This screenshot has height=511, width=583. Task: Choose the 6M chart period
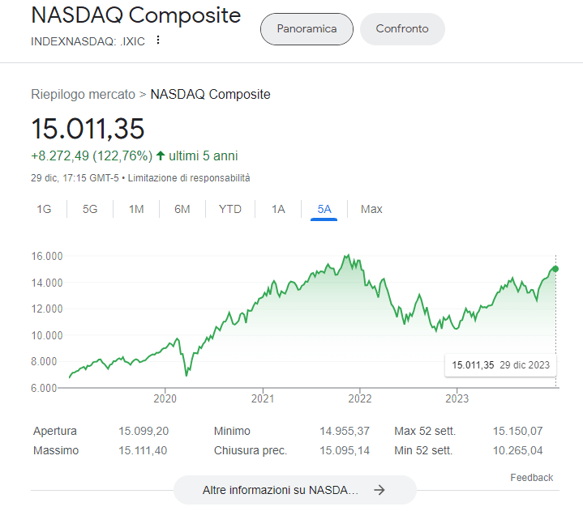(x=182, y=209)
